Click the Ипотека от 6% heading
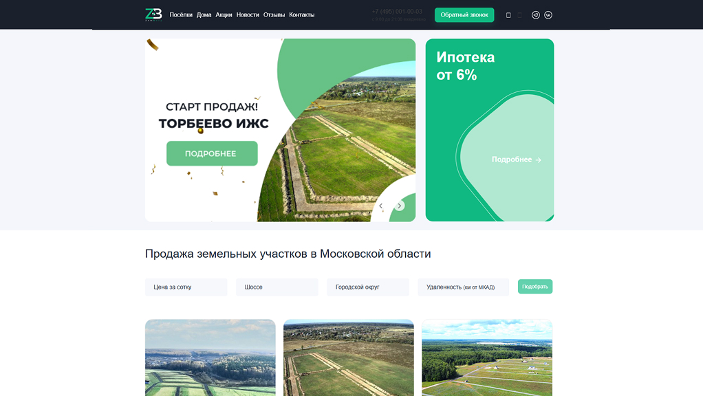The height and width of the screenshot is (396, 703). coord(466,66)
